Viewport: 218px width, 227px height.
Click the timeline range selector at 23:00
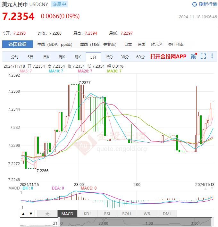click(x=103, y=223)
